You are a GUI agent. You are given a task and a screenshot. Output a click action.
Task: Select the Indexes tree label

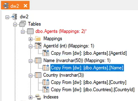click(x=51, y=97)
